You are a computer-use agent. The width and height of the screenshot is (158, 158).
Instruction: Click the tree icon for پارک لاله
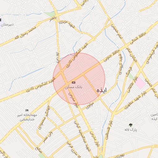131,125
